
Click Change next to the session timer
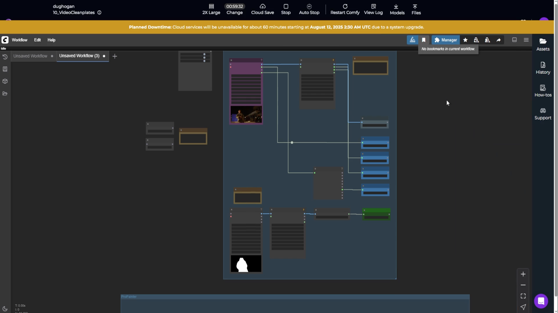234,12
